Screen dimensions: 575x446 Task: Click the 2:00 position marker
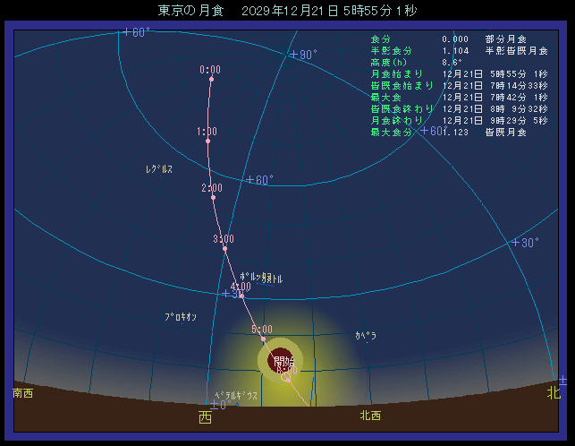coord(213,197)
